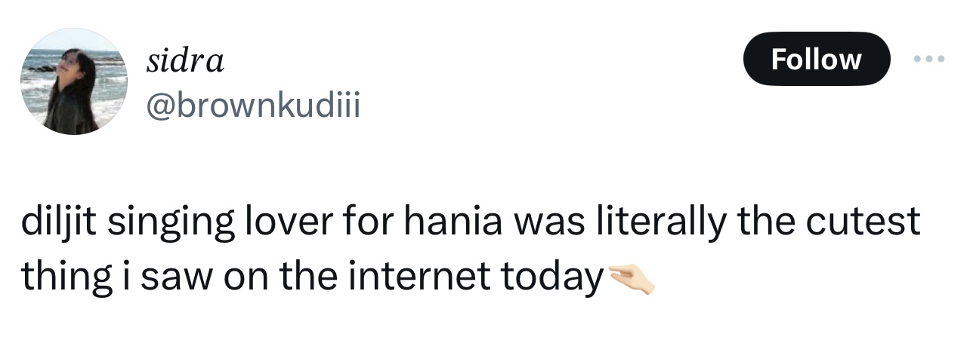Screen dimensions: 970x337
Task: Open the @brownkudiii handle link
Action: pos(252,108)
